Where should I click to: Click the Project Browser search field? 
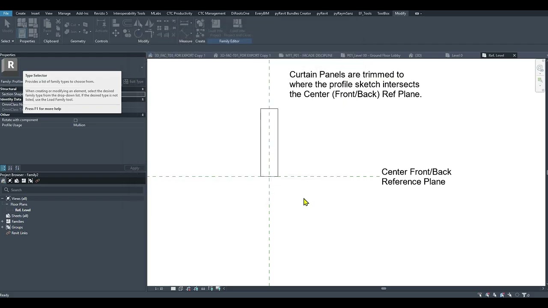click(73, 190)
